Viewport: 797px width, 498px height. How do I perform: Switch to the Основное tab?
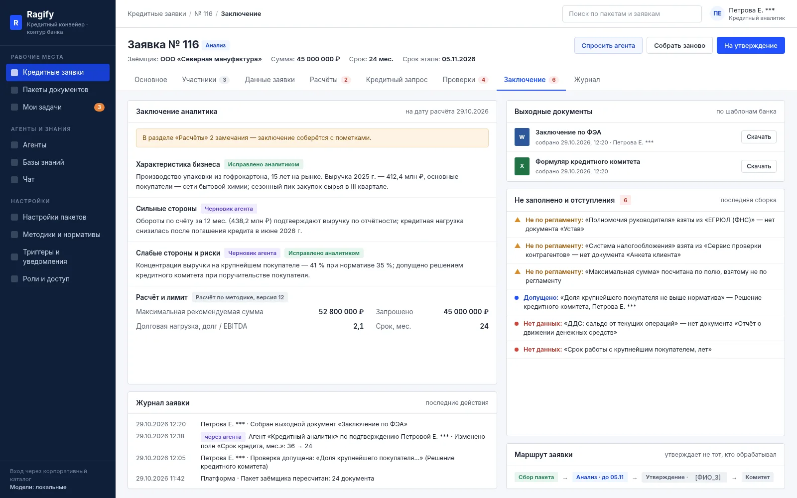point(151,80)
